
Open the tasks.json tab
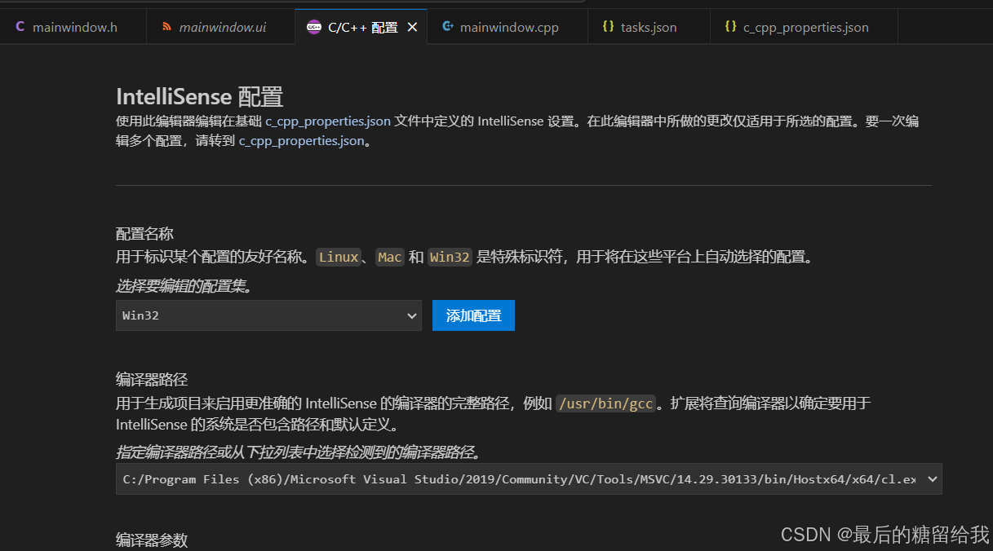coord(649,27)
